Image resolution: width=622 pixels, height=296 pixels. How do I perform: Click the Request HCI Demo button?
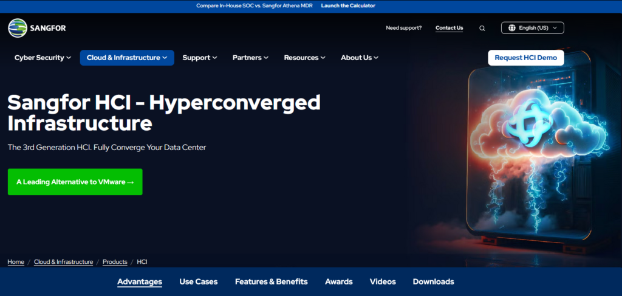click(x=526, y=58)
